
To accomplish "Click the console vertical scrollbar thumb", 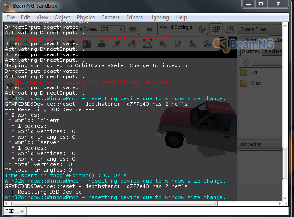I will (285, 163).
